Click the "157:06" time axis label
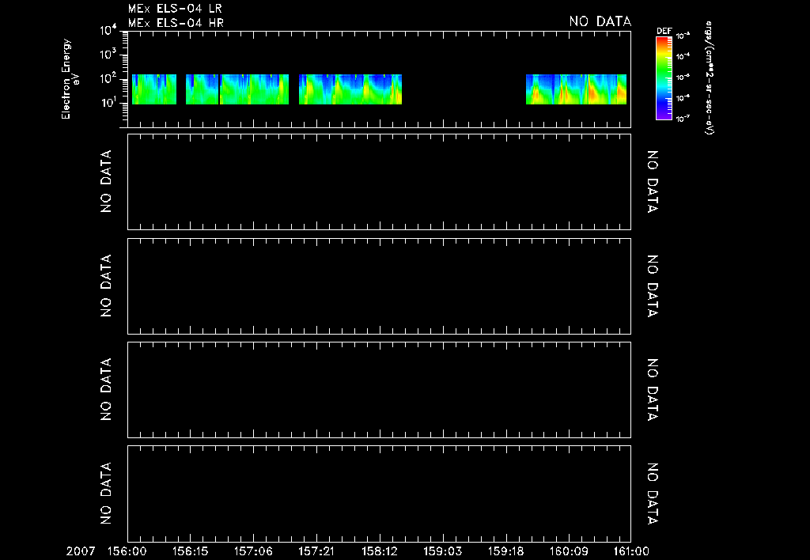This screenshot has width=810, height=560. (253, 551)
